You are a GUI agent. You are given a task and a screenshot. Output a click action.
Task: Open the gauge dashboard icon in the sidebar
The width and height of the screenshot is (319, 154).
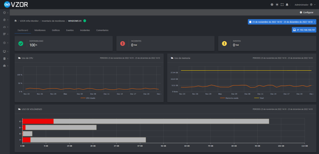pyautogui.click(x=4, y=12)
